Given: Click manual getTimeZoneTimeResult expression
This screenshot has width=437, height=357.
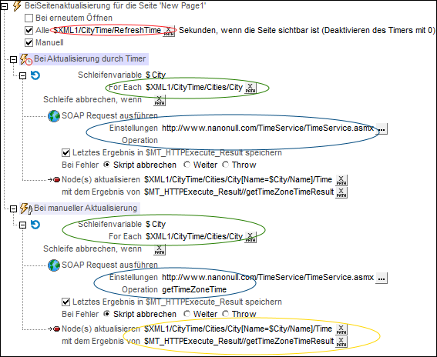Looking at the screenshot, I should [x=239, y=341].
